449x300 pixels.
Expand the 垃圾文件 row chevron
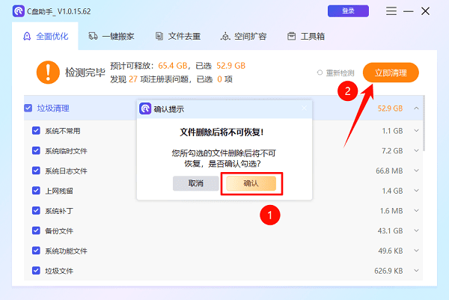[416, 270]
